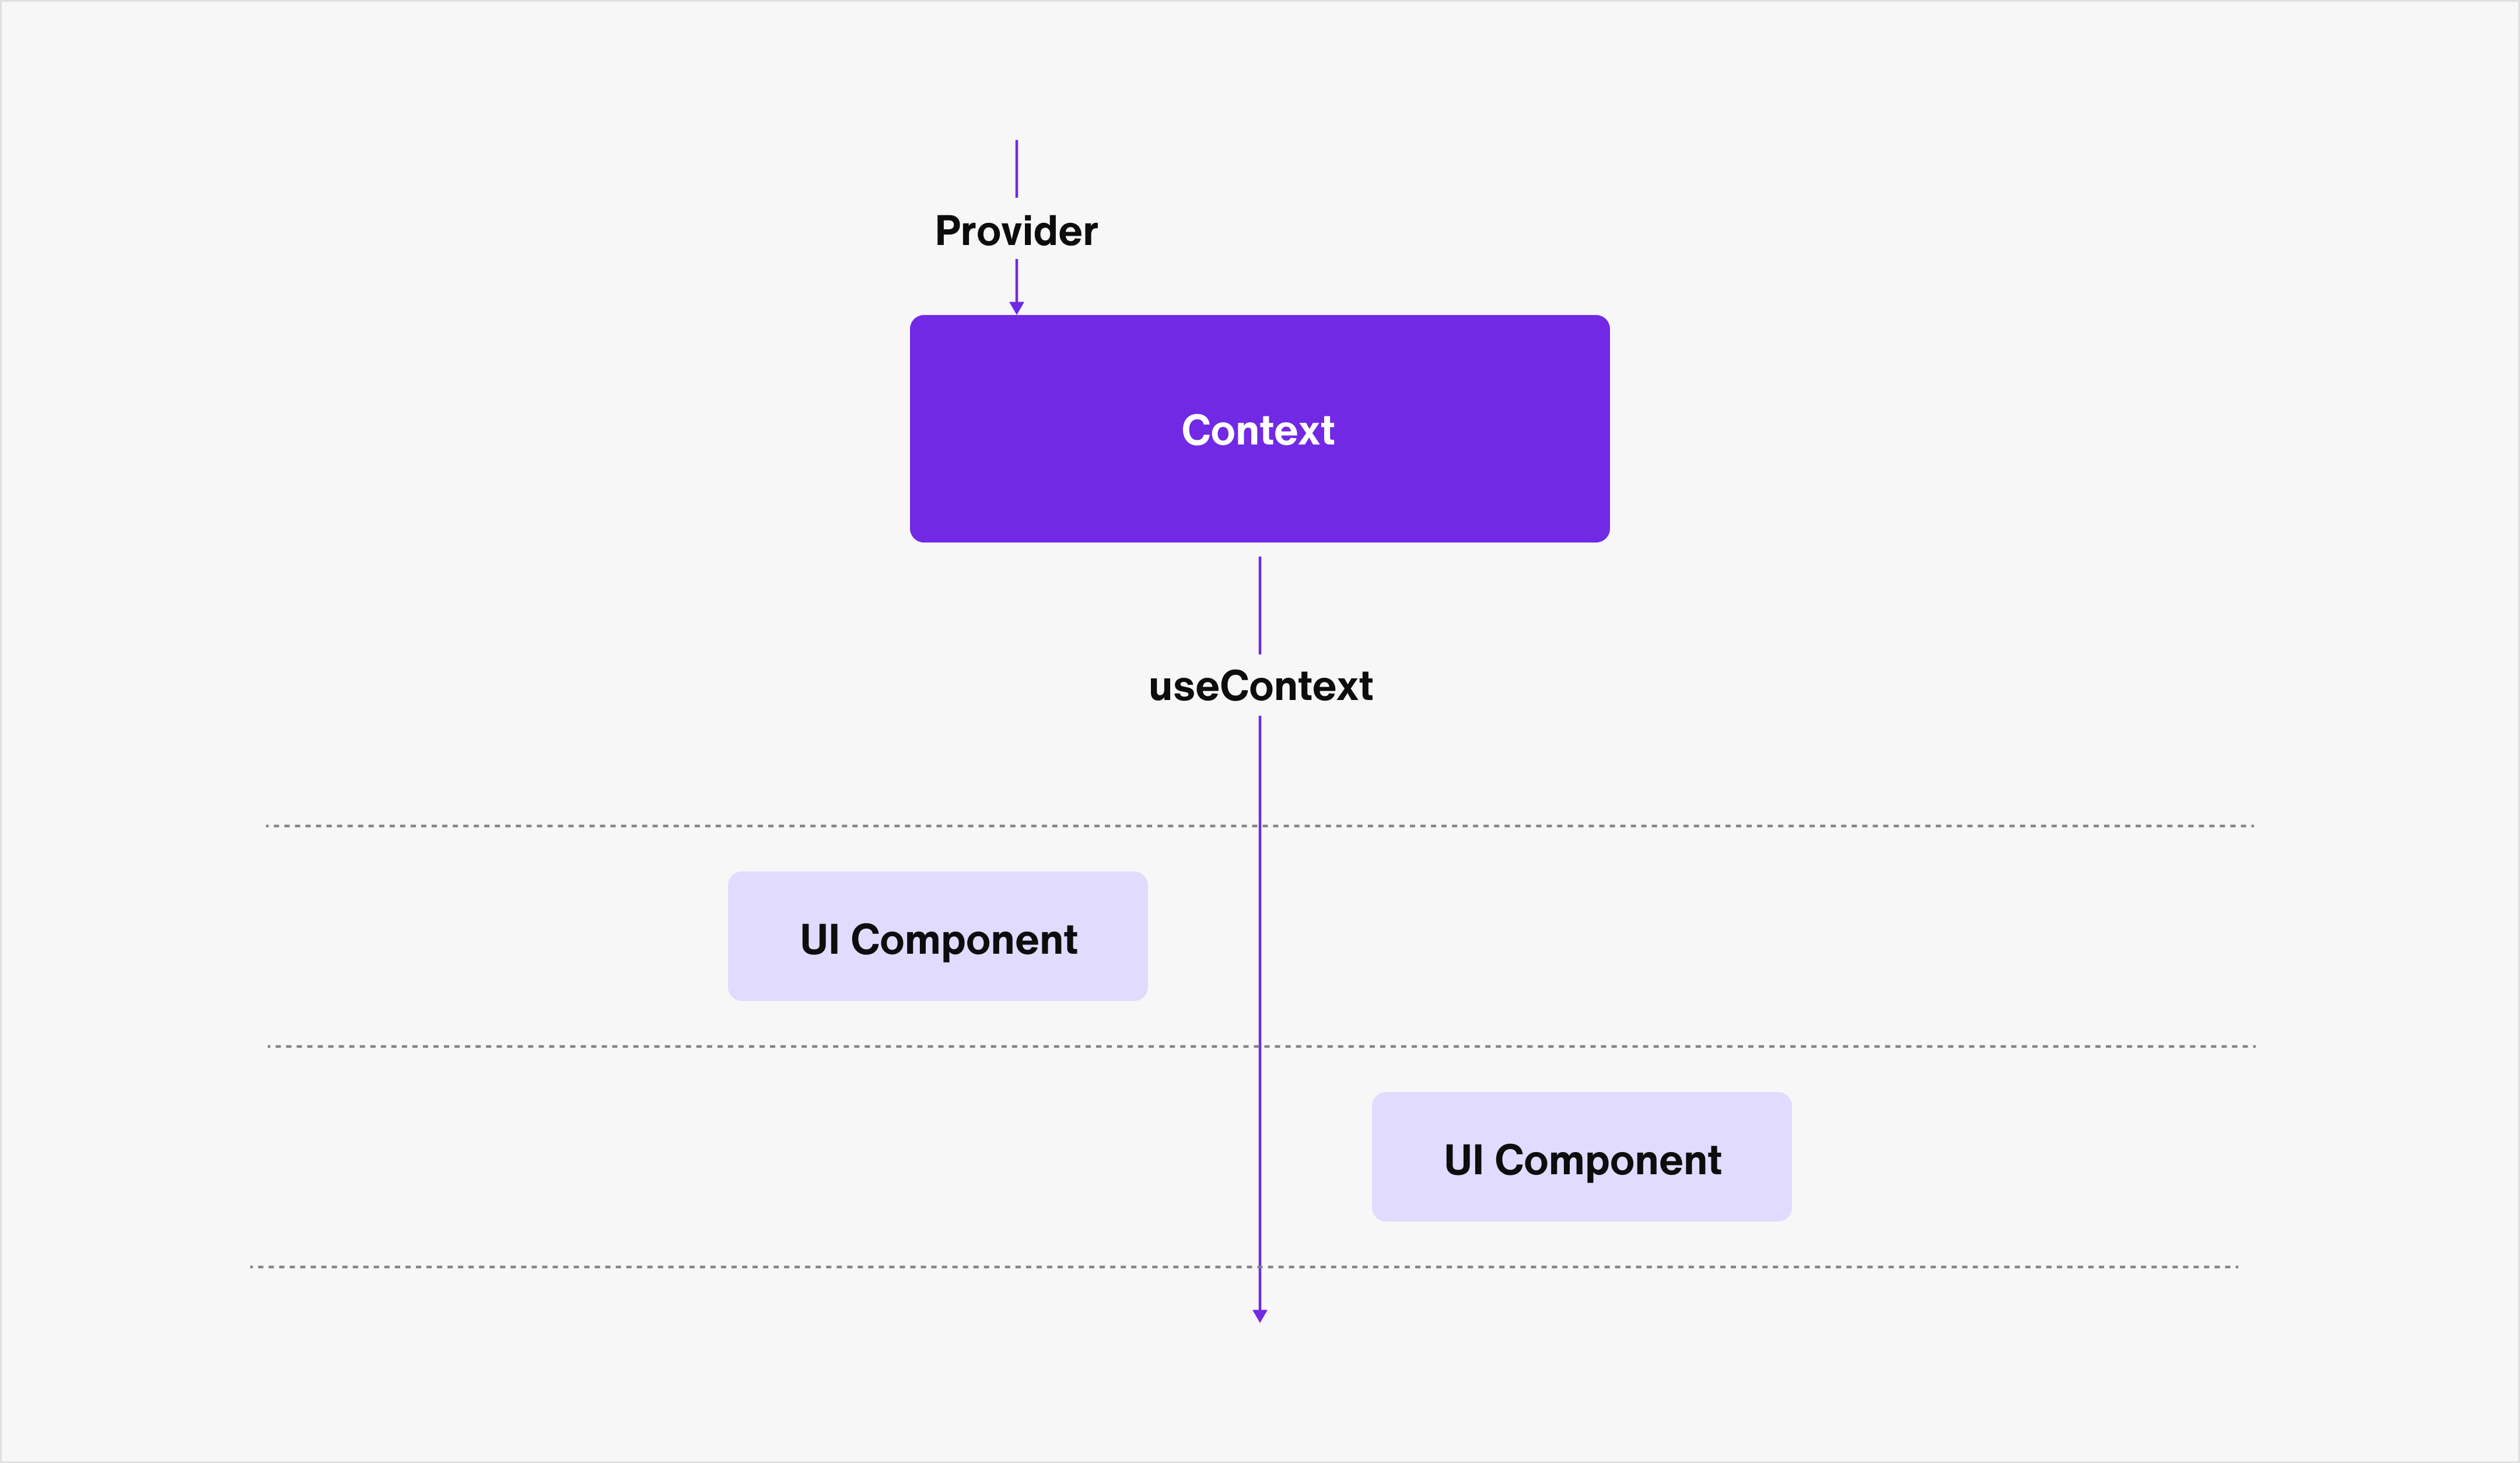Select the middle dotted horizontal line
Screen dimensions: 2520x1463
[1262, 1046]
